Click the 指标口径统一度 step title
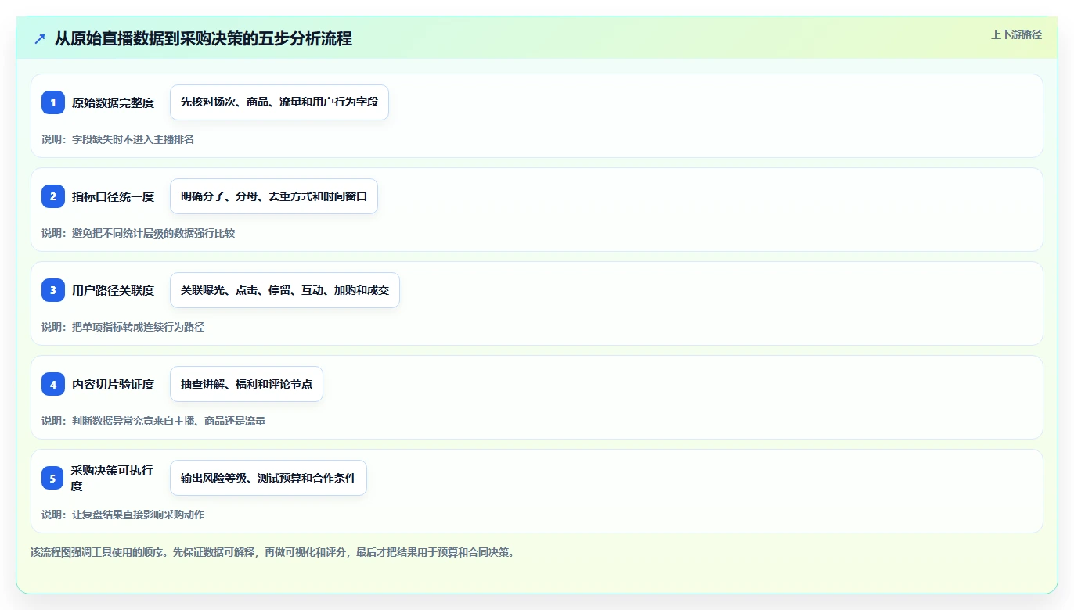This screenshot has width=1074, height=610. pyautogui.click(x=113, y=196)
